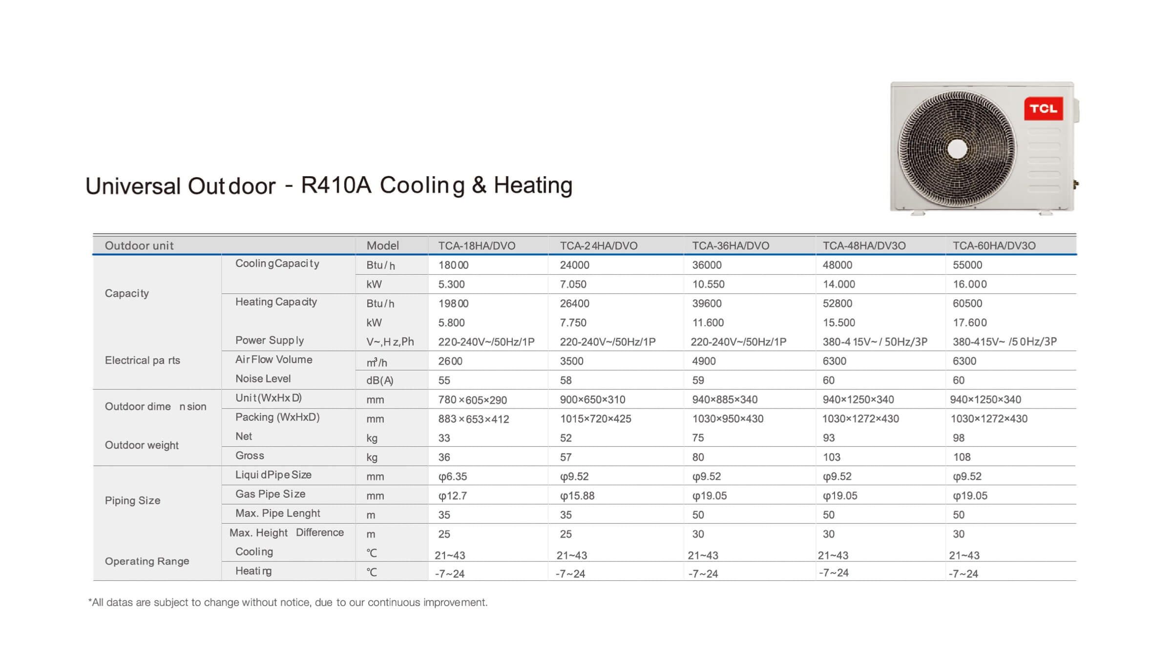Click the Power Supply row label
The height and width of the screenshot is (659, 1172).
270,340
